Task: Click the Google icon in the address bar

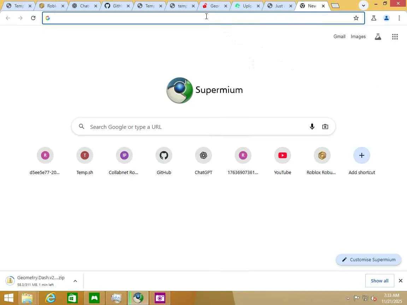Action: 47,18
